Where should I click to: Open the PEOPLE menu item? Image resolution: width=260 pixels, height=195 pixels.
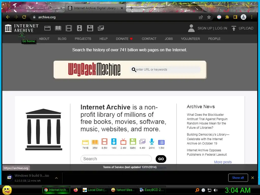click(x=214, y=39)
